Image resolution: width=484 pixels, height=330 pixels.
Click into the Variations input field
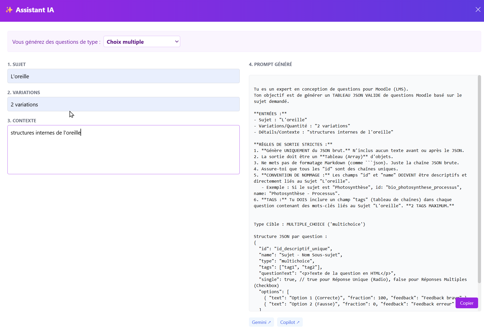(123, 104)
